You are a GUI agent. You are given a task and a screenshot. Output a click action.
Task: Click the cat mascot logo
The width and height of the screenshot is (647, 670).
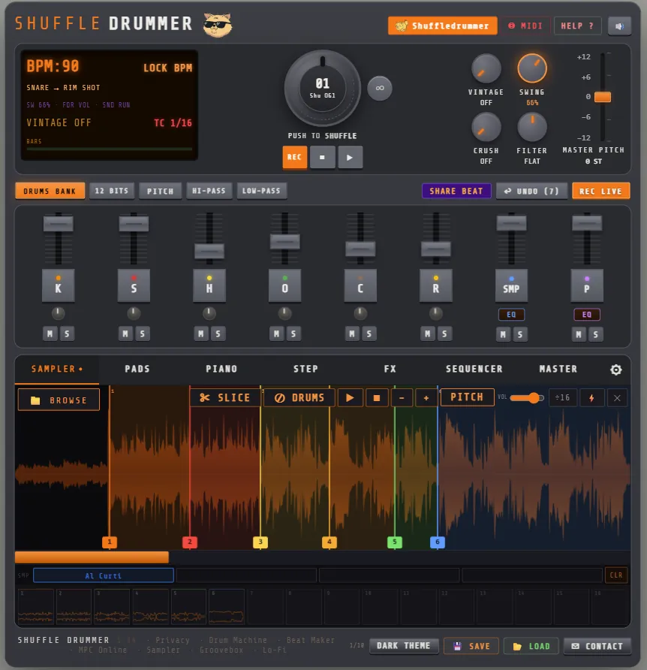coord(218,26)
